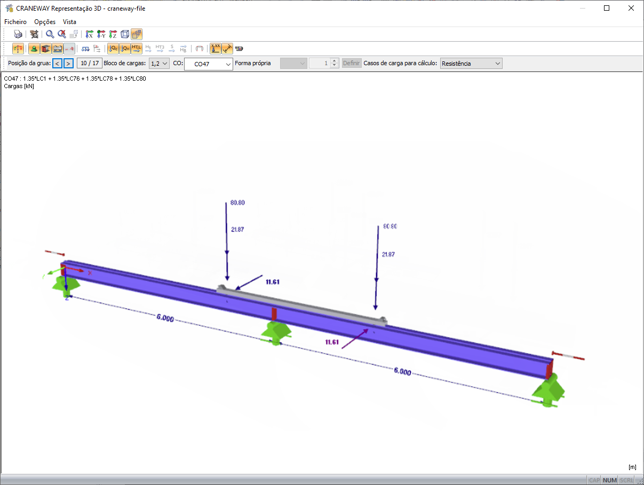The image size is (644, 485).
Task: Click the HB load icon
Action: 184,49
